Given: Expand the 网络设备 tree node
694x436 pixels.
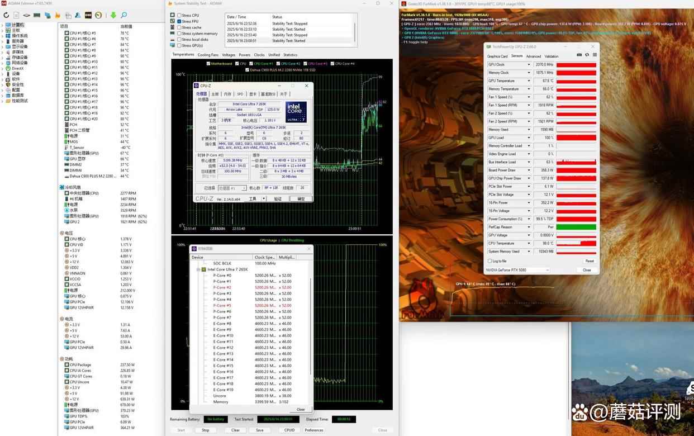Looking at the screenshot, I should (x=3, y=63).
